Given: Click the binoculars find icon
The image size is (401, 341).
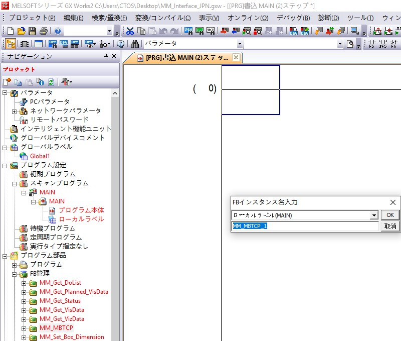Looking at the screenshot, I should pyautogui.click(x=134, y=44).
